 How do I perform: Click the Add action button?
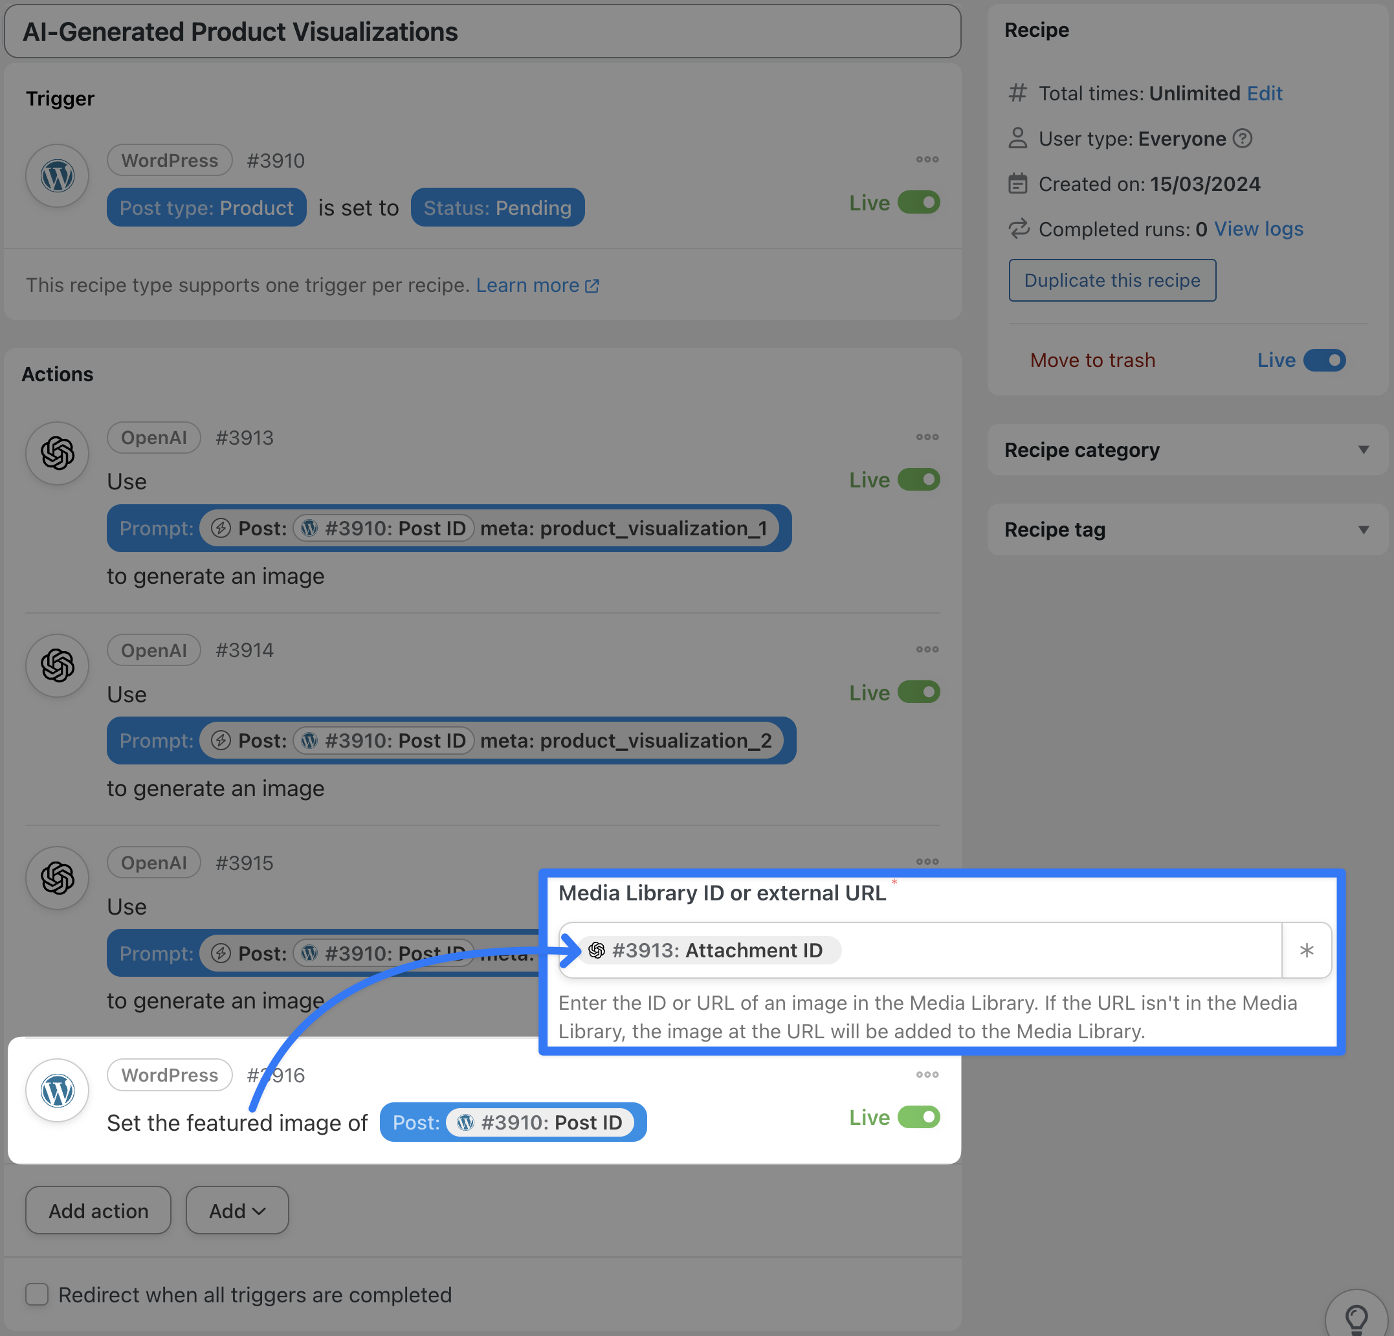point(98,1210)
